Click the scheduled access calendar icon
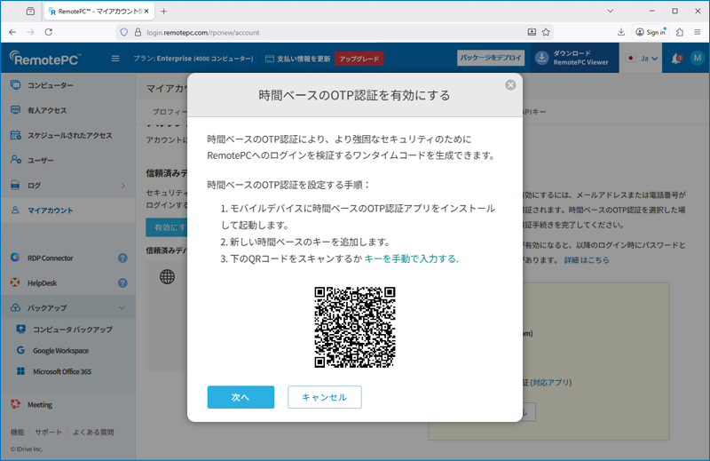Screen dimensions: 710x461 [15, 135]
